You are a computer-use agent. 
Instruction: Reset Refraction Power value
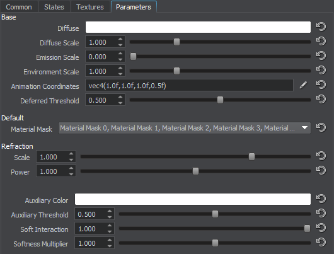click(321, 170)
